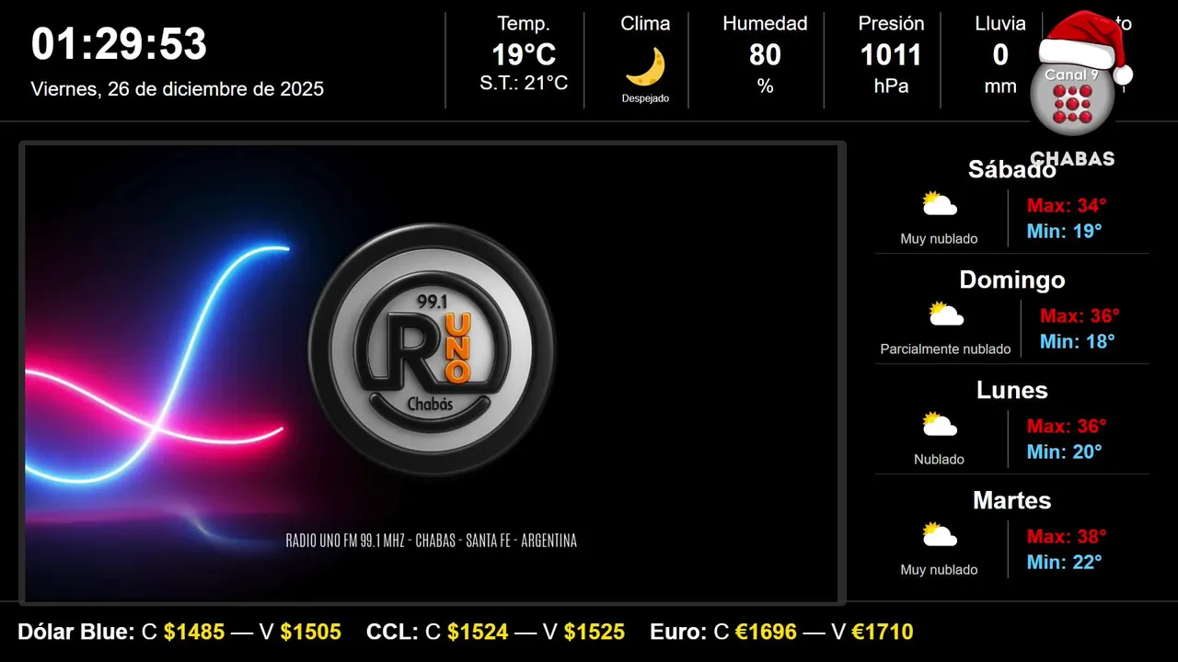Click Euro buy price €1696
Image resolution: width=1178 pixels, height=662 pixels.
coord(767,632)
